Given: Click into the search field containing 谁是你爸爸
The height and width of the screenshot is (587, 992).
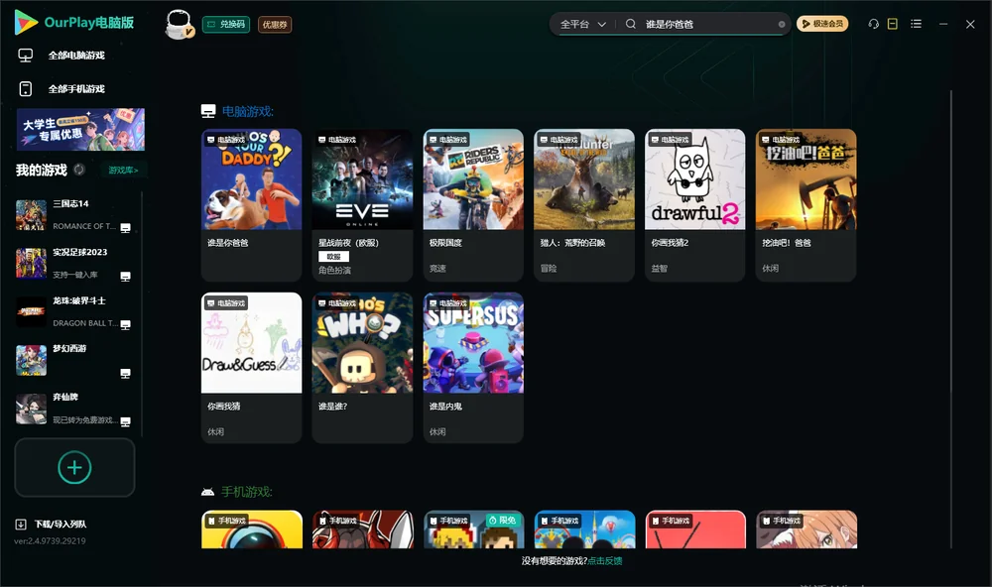Looking at the screenshot, I should tap(708, 24).
